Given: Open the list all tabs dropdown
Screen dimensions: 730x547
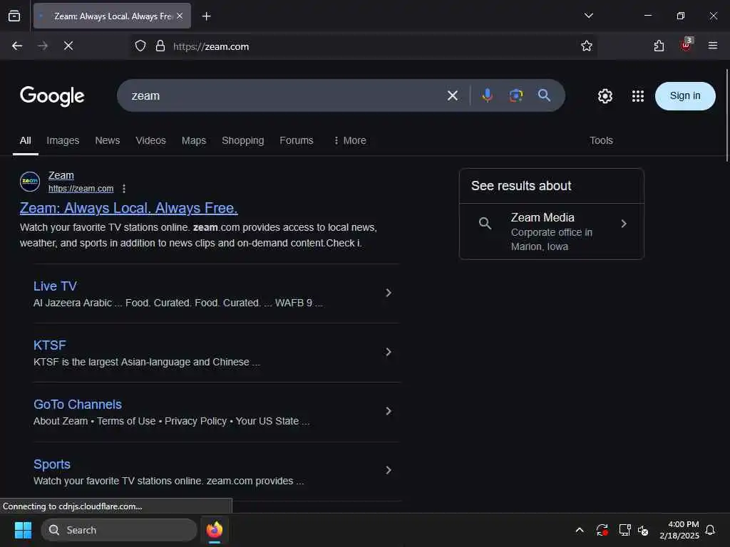Looking at the screenshot, I should tap(588, 16).
